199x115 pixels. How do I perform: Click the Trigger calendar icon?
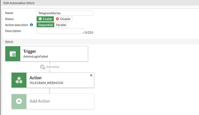click(13, 54)
